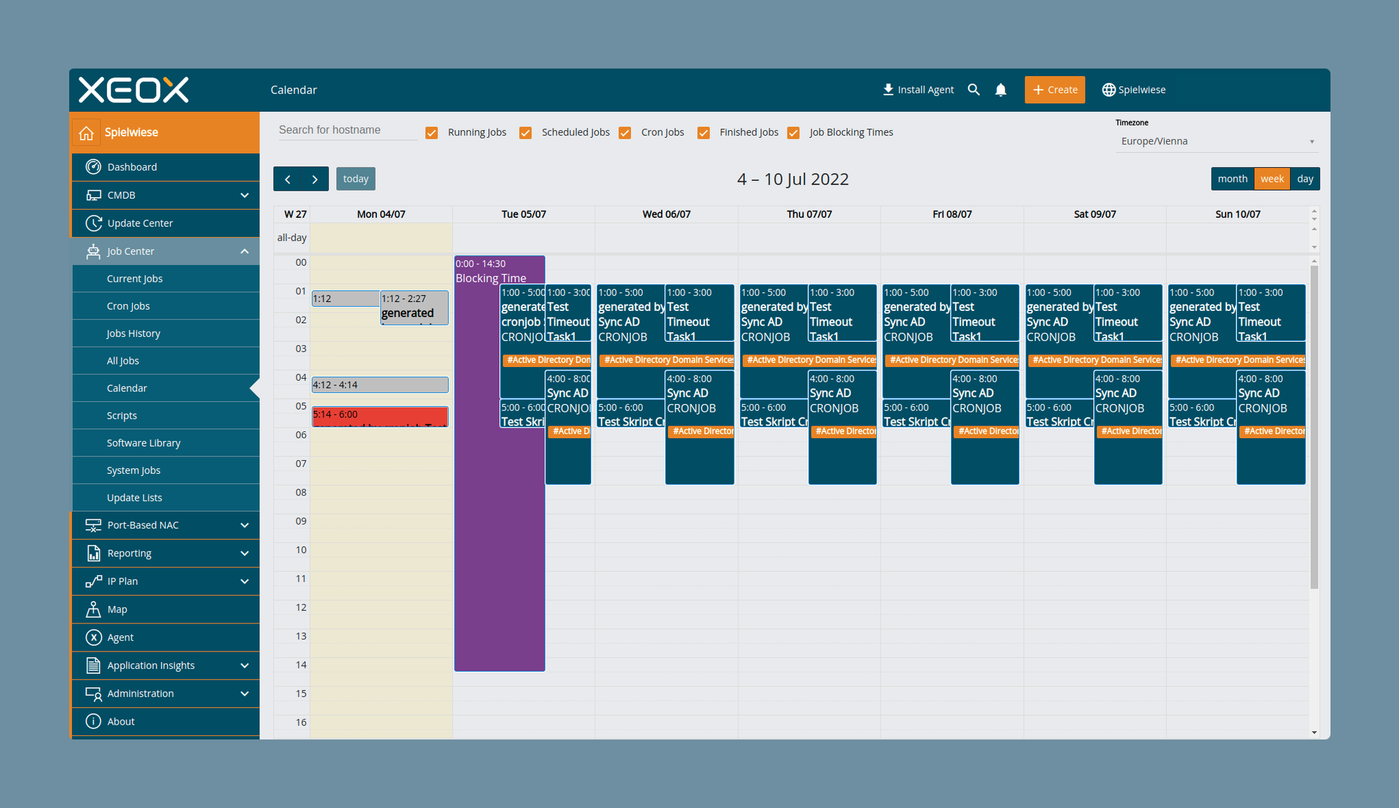Click the today button
Viewport: 1399px width, 808px height.
click(x=355, y=179)
